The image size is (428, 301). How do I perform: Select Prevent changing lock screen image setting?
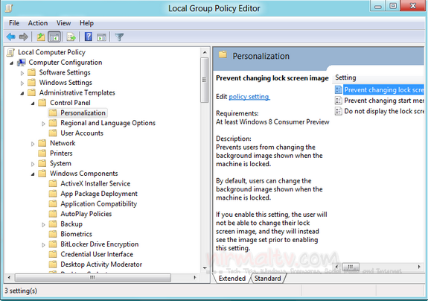[384, 90]
